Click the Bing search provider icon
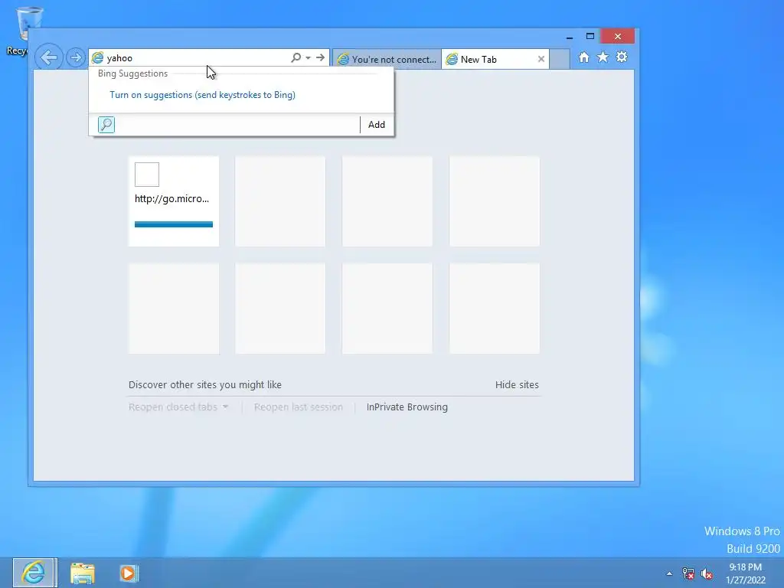 (x=106, y=125)
